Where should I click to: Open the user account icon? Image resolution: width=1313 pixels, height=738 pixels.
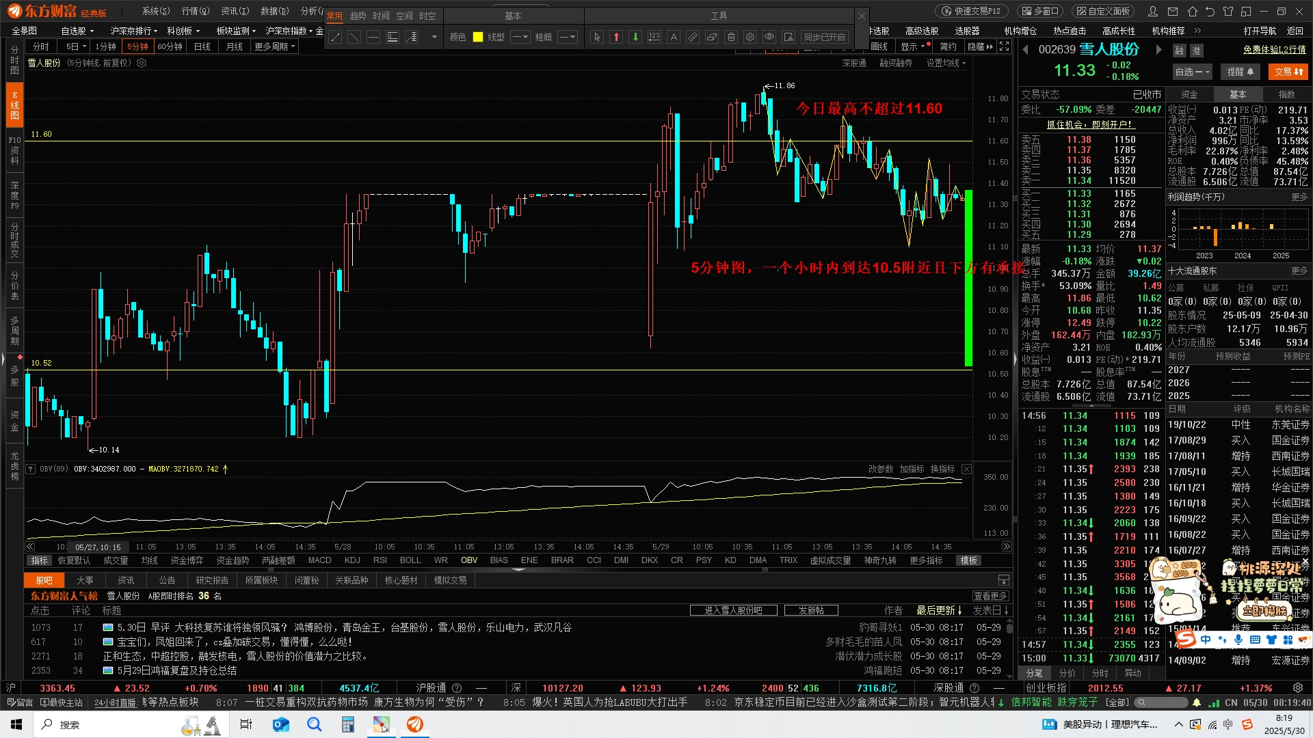(x=1153, y=12)
